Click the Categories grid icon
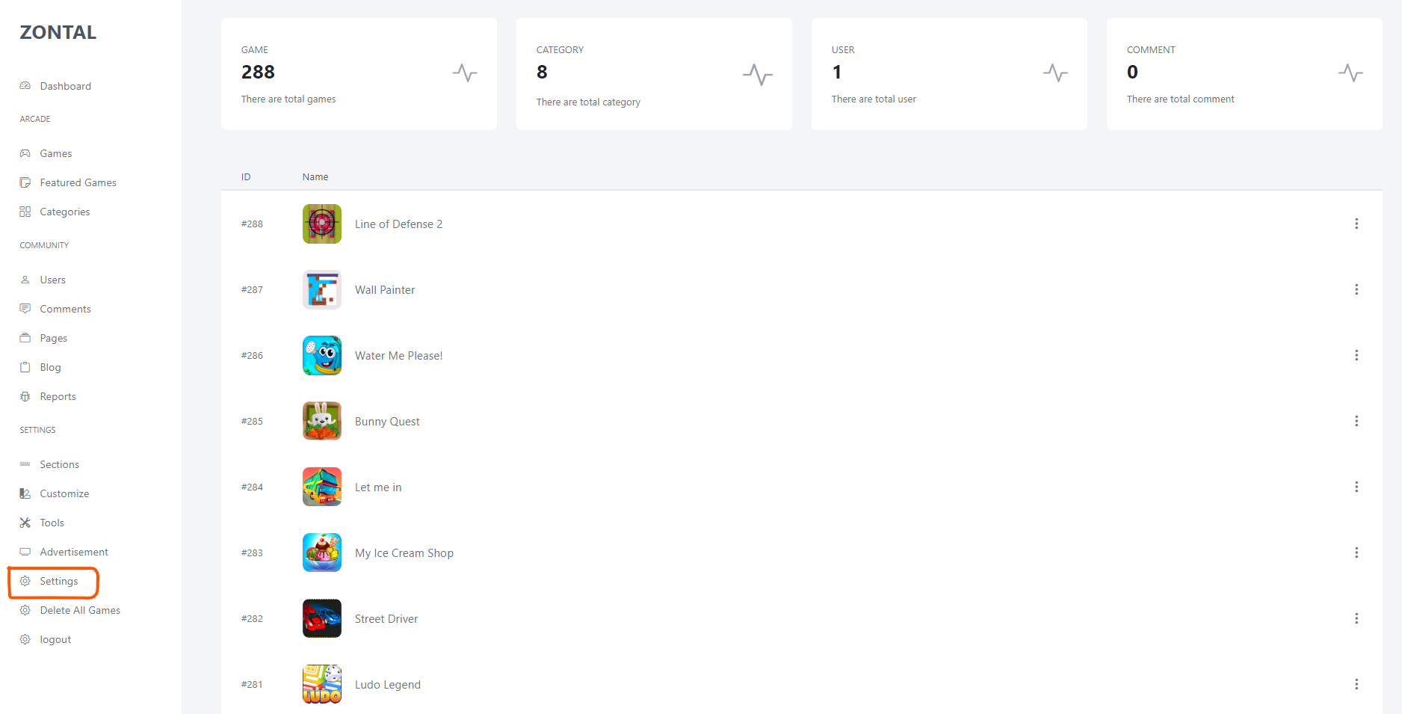 point(25,212)
